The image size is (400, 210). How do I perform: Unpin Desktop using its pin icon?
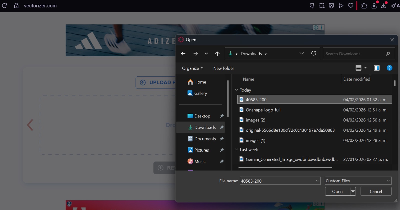click(222, 116)
